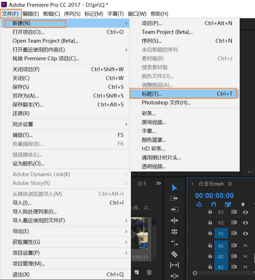Image resolution: width=255 pixels, height=280 pixels.
Task: Mute the A1 audio track
Action: [x=245, y=246]
